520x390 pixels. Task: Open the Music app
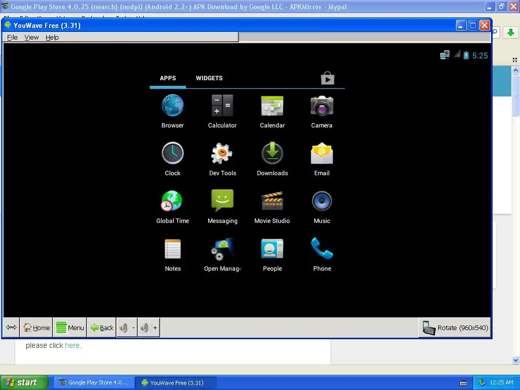[x=321, y=207]
